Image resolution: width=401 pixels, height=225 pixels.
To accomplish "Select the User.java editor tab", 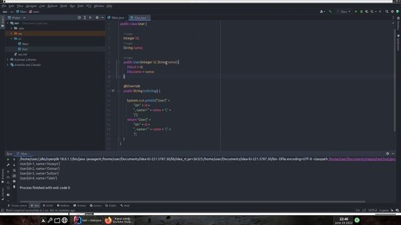I will click(x=140, y=17).
